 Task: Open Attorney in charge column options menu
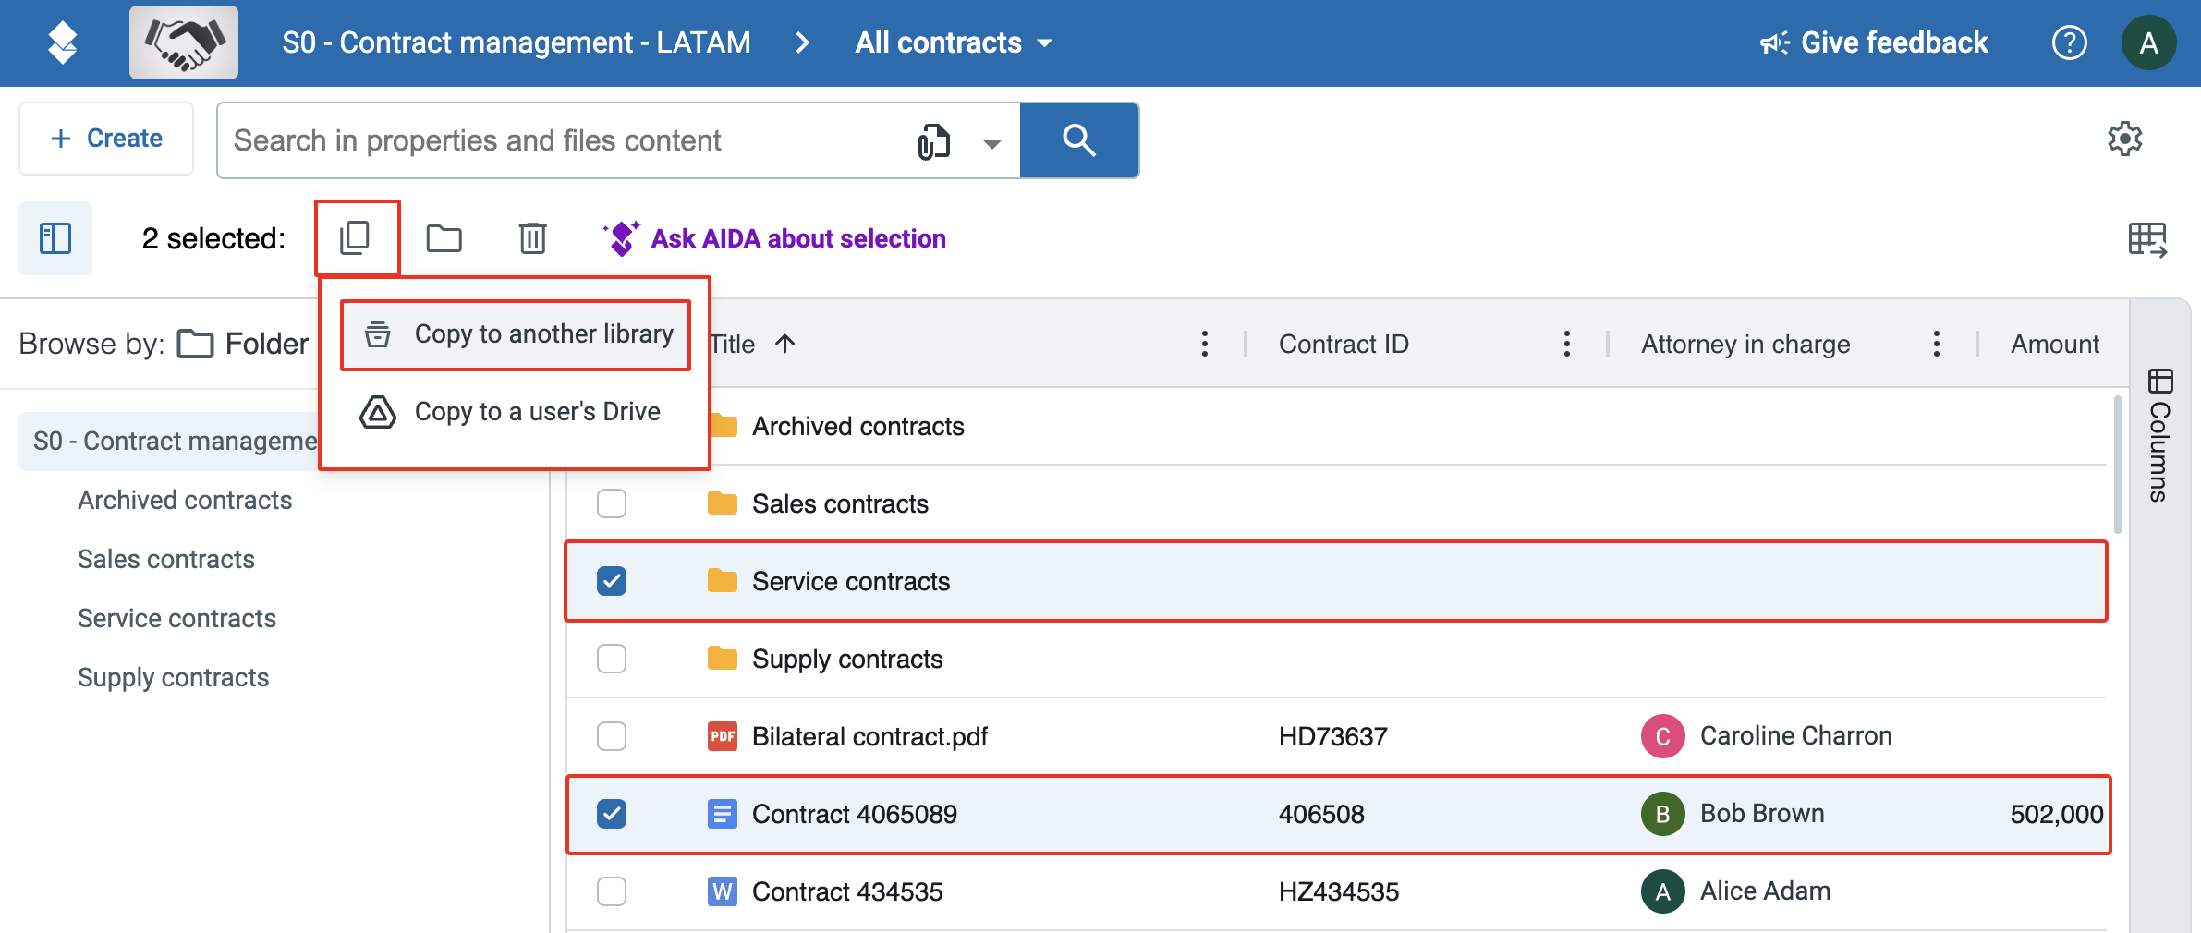[x=1936, y=344]
